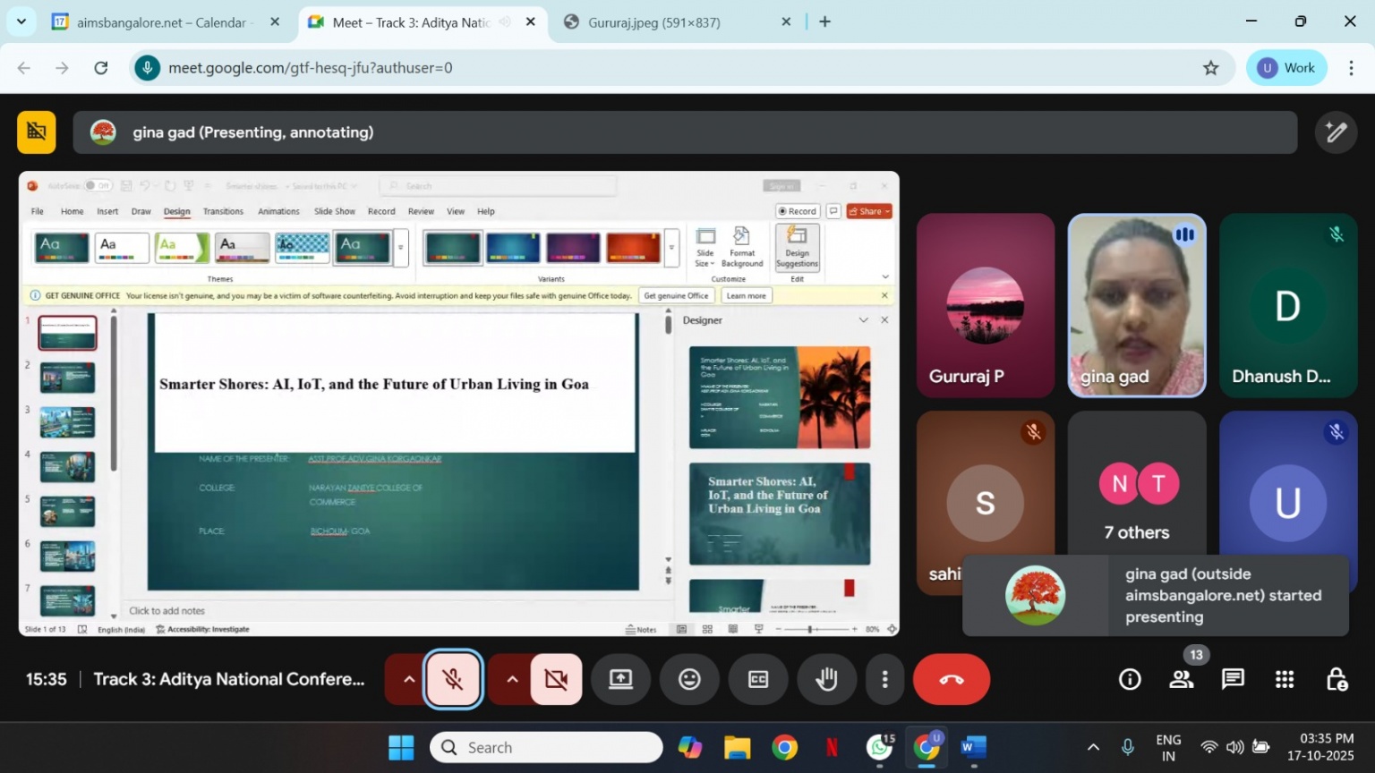Open Designer pane options chevron
Screen dimensions: 1375x773
click(863, 320)
